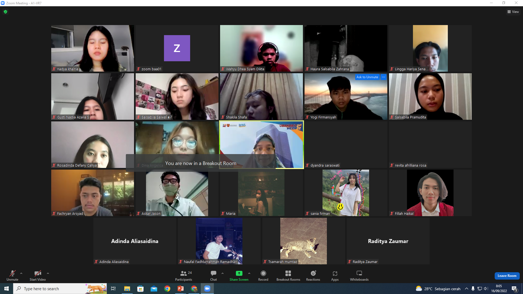Ask Yogi Firmansyah to unmute

point(367,77)
